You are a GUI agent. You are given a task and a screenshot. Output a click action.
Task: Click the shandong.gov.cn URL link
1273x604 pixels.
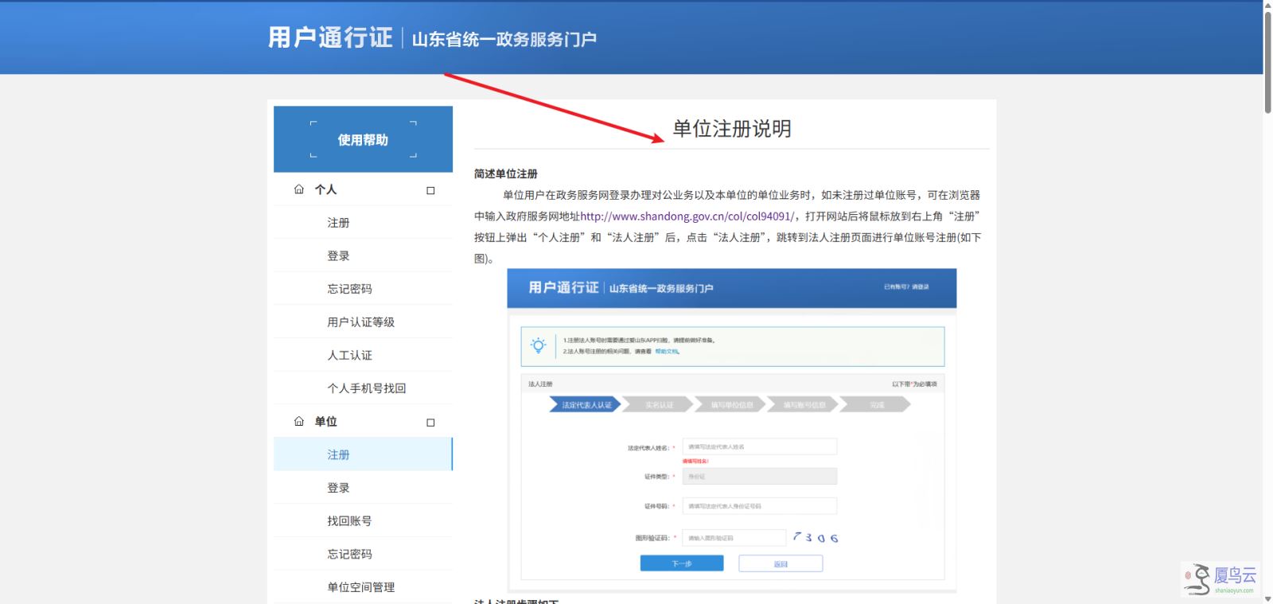(x=687, y=216)
